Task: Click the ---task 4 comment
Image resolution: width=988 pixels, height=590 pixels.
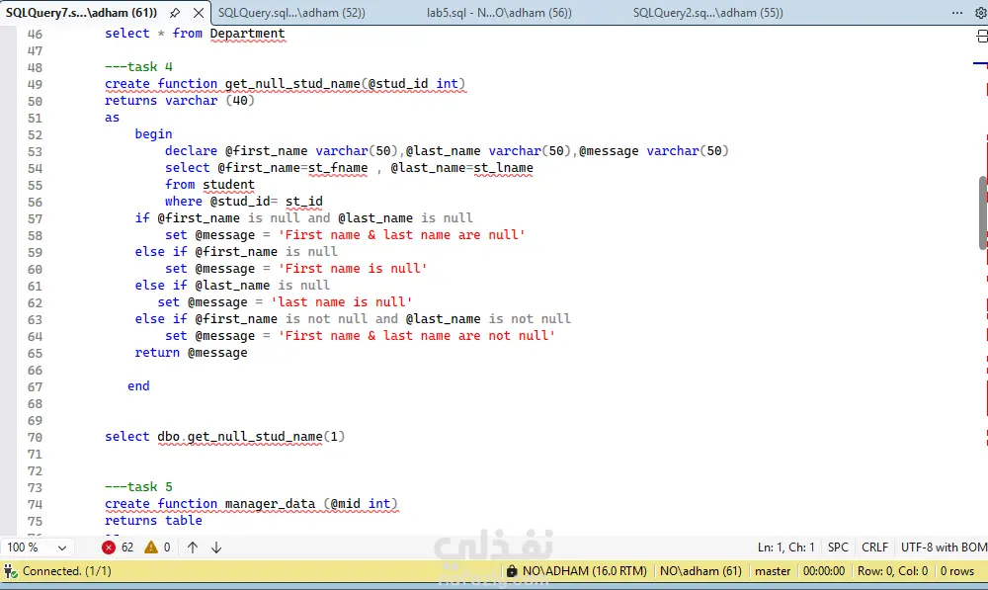Action: (x=138, y=67)
